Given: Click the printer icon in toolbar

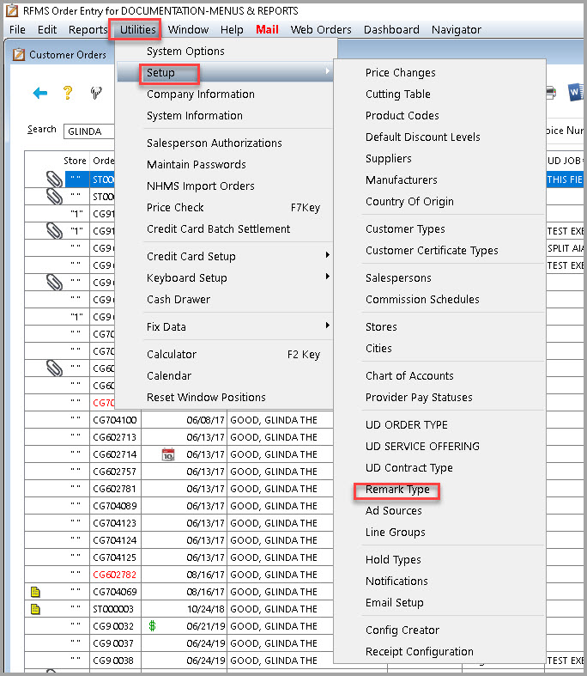Looking at the screenshot, I should click(551, 92).
